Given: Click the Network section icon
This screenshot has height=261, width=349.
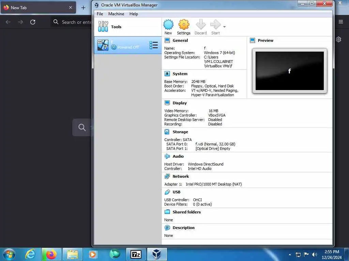Looking at the screenshot, I should 167,176.
